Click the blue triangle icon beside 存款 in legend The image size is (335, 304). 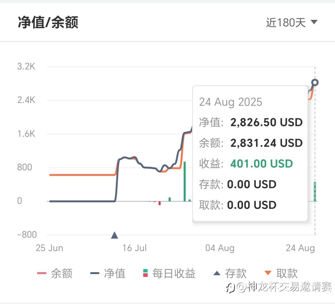[217, 273]
